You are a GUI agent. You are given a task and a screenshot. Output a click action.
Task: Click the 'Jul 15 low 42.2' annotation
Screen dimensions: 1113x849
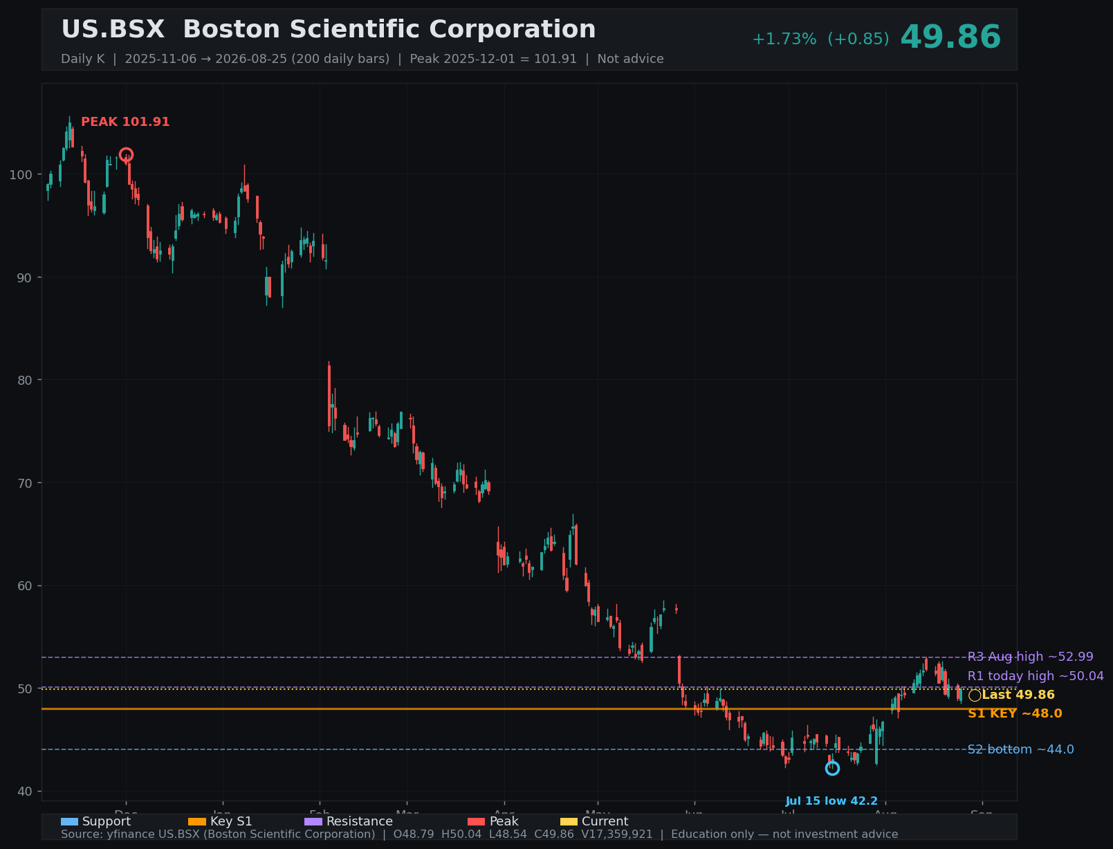[x=831, y=801]
